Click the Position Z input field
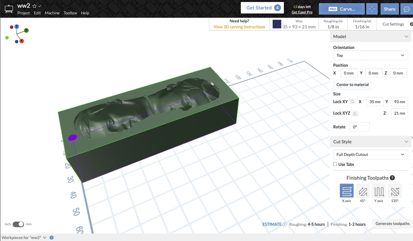The width and height of the screenshot is (413, 241). (x=398, y=73)
